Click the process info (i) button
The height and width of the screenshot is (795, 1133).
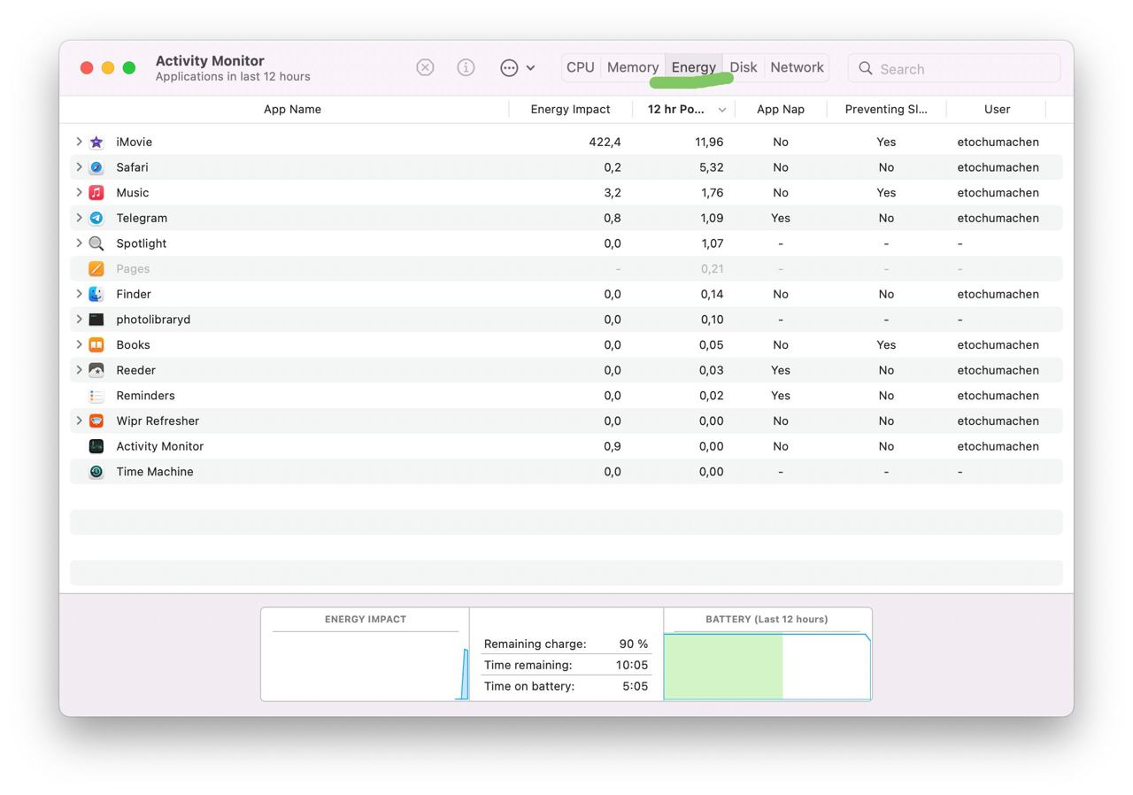tap(466, 67)
